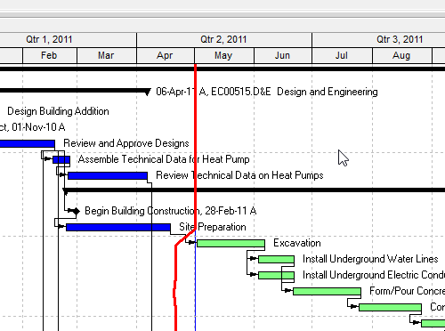Select the blue Site Preparation bar

[118, 228]
